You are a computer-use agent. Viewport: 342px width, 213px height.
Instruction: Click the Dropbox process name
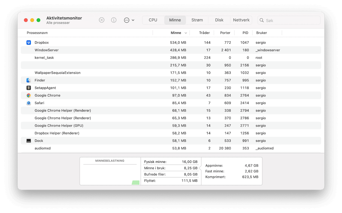coord(42,43)
